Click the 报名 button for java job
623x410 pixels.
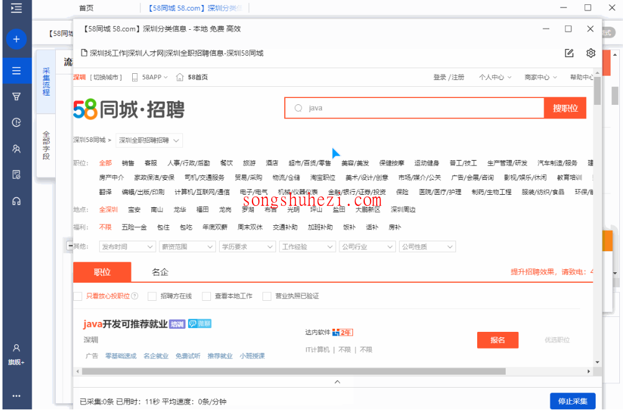(498, 340)
